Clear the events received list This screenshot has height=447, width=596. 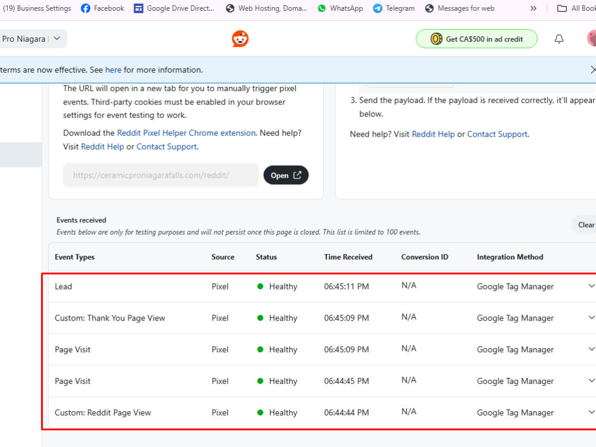coord(585,225)
